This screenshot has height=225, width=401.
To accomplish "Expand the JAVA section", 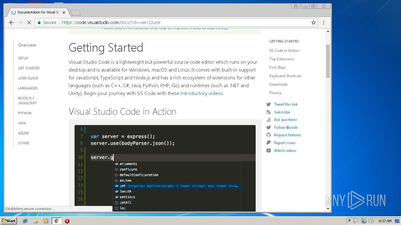I will pyautogui.click(x=22, y=123).
